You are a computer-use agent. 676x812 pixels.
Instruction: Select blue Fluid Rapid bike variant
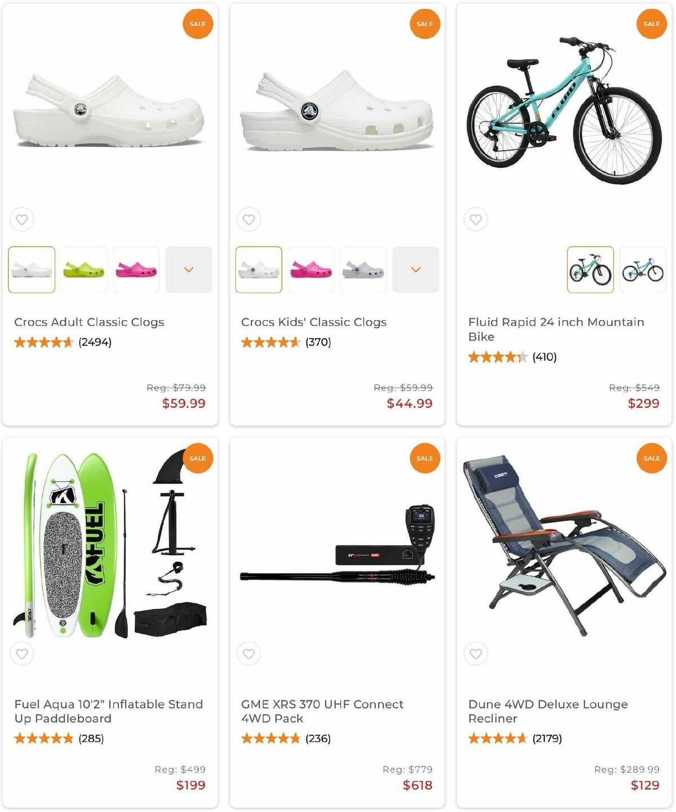point(643,269)
